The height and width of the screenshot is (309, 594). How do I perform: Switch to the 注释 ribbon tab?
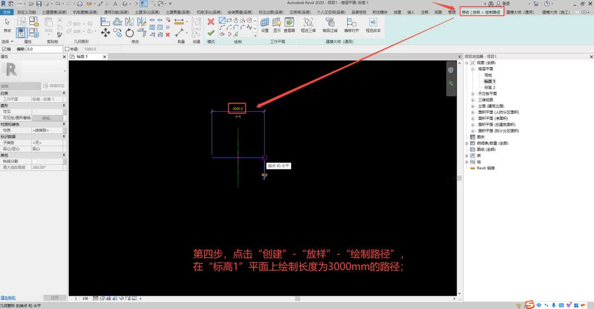424,12
